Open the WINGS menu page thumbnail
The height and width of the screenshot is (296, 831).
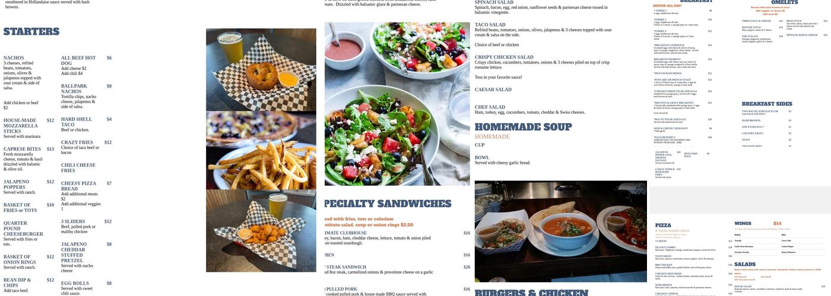point(778,256)
